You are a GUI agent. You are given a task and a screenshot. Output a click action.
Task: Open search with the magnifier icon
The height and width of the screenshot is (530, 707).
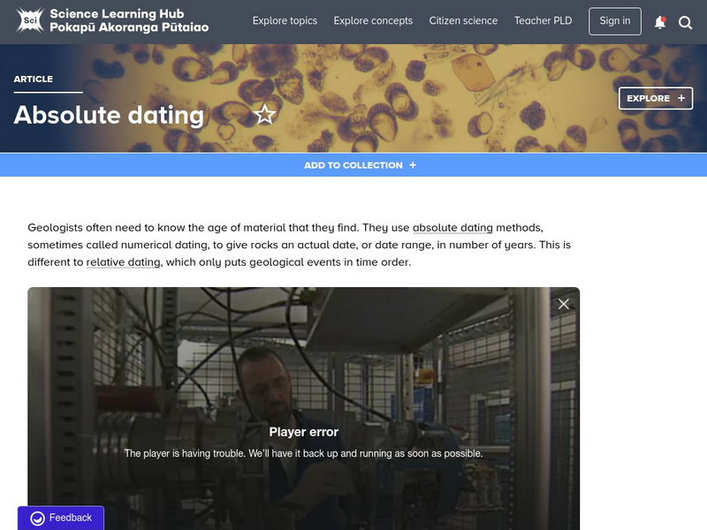point(686,22)
